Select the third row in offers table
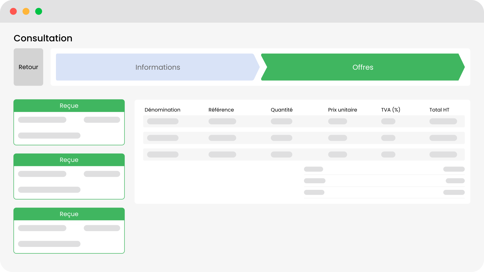Screen dimensions: 484x272 click(x=304, y=155)
